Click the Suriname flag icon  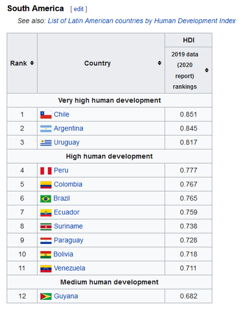click(x=46, y=227)
